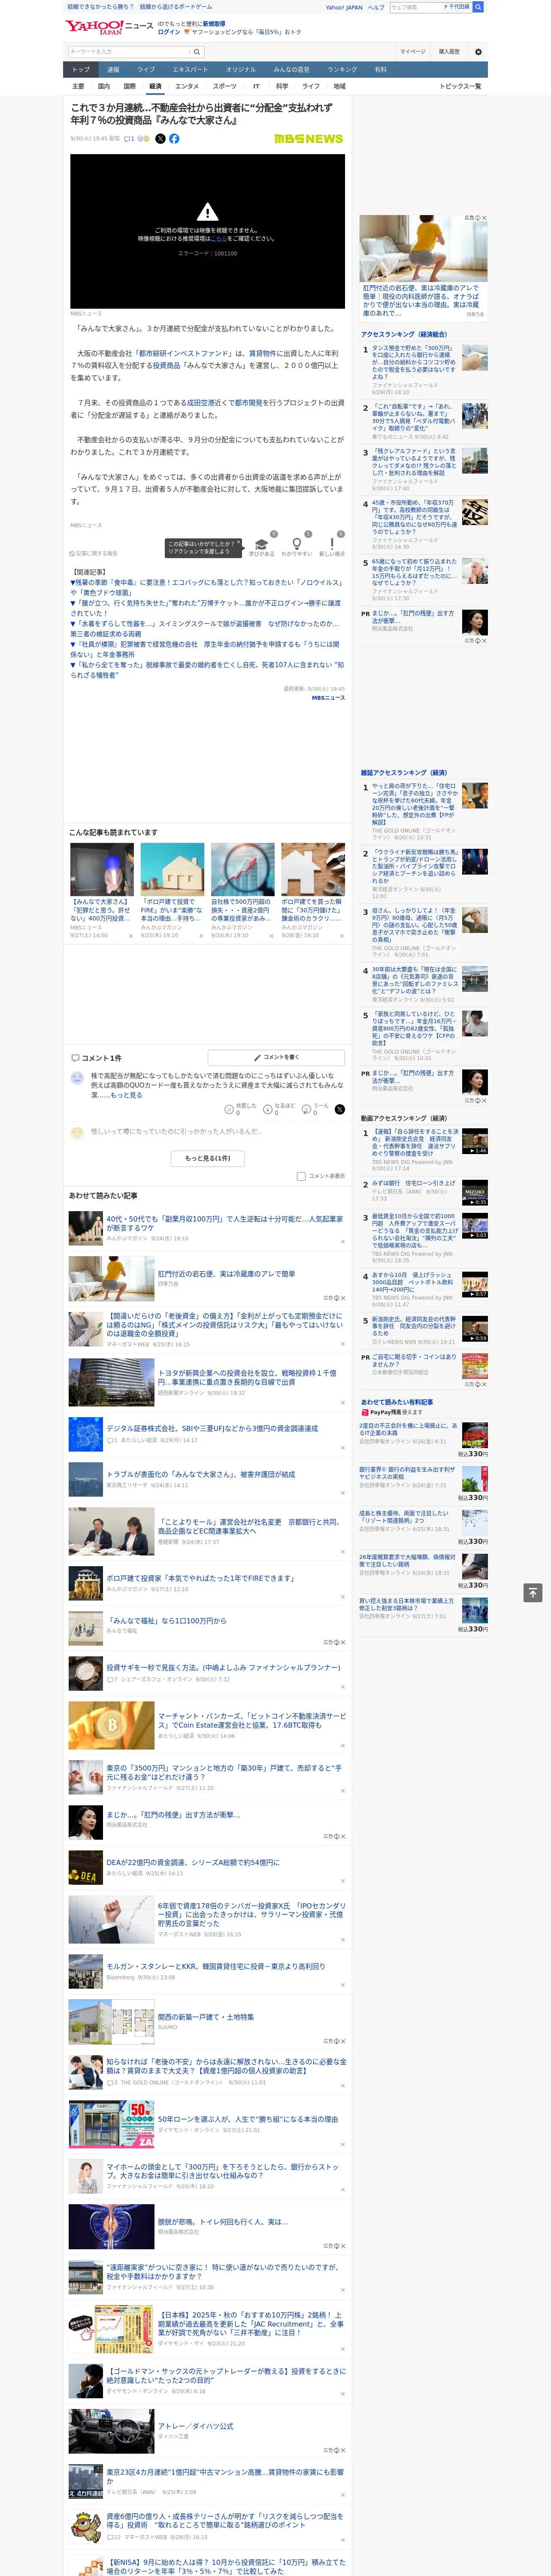This screenshot has width=551, height=2576.
Task: Tick the コメント非表示 checkbox
Action: [x=301, y=1176]
